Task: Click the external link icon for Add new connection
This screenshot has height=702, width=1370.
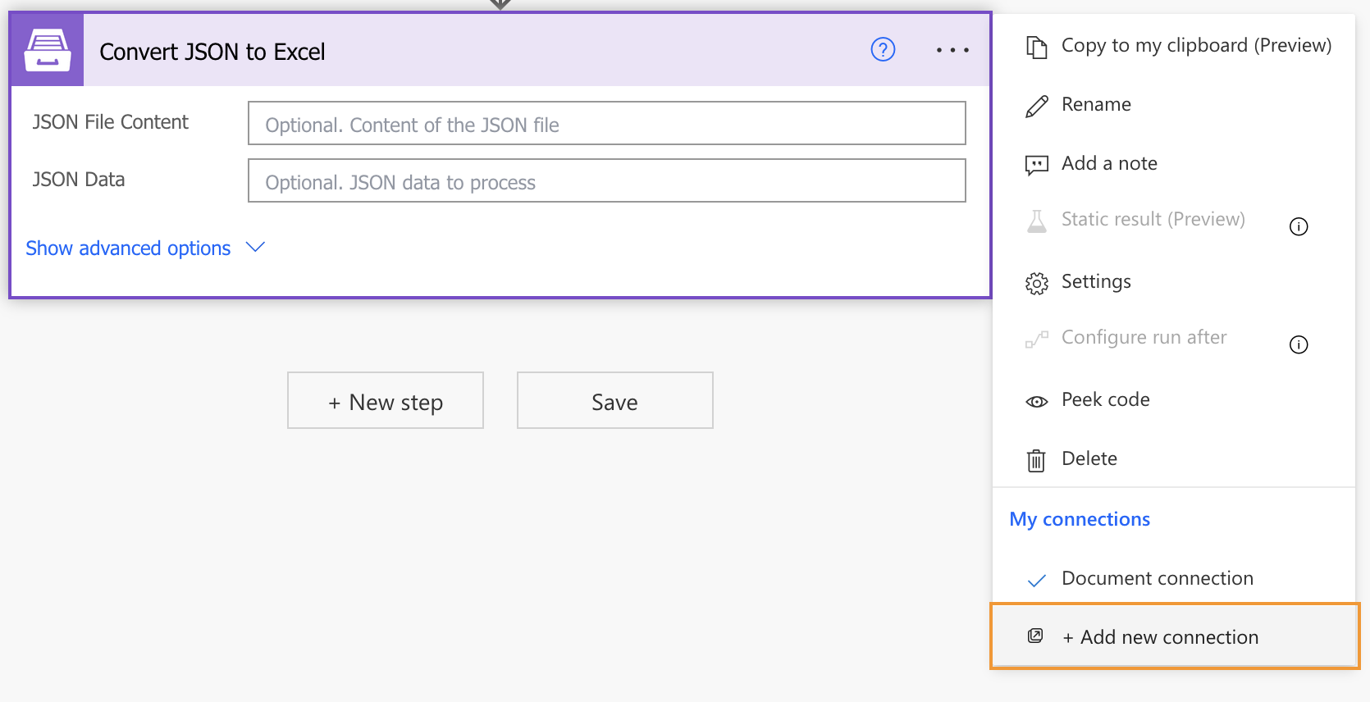Action: 1035,636
